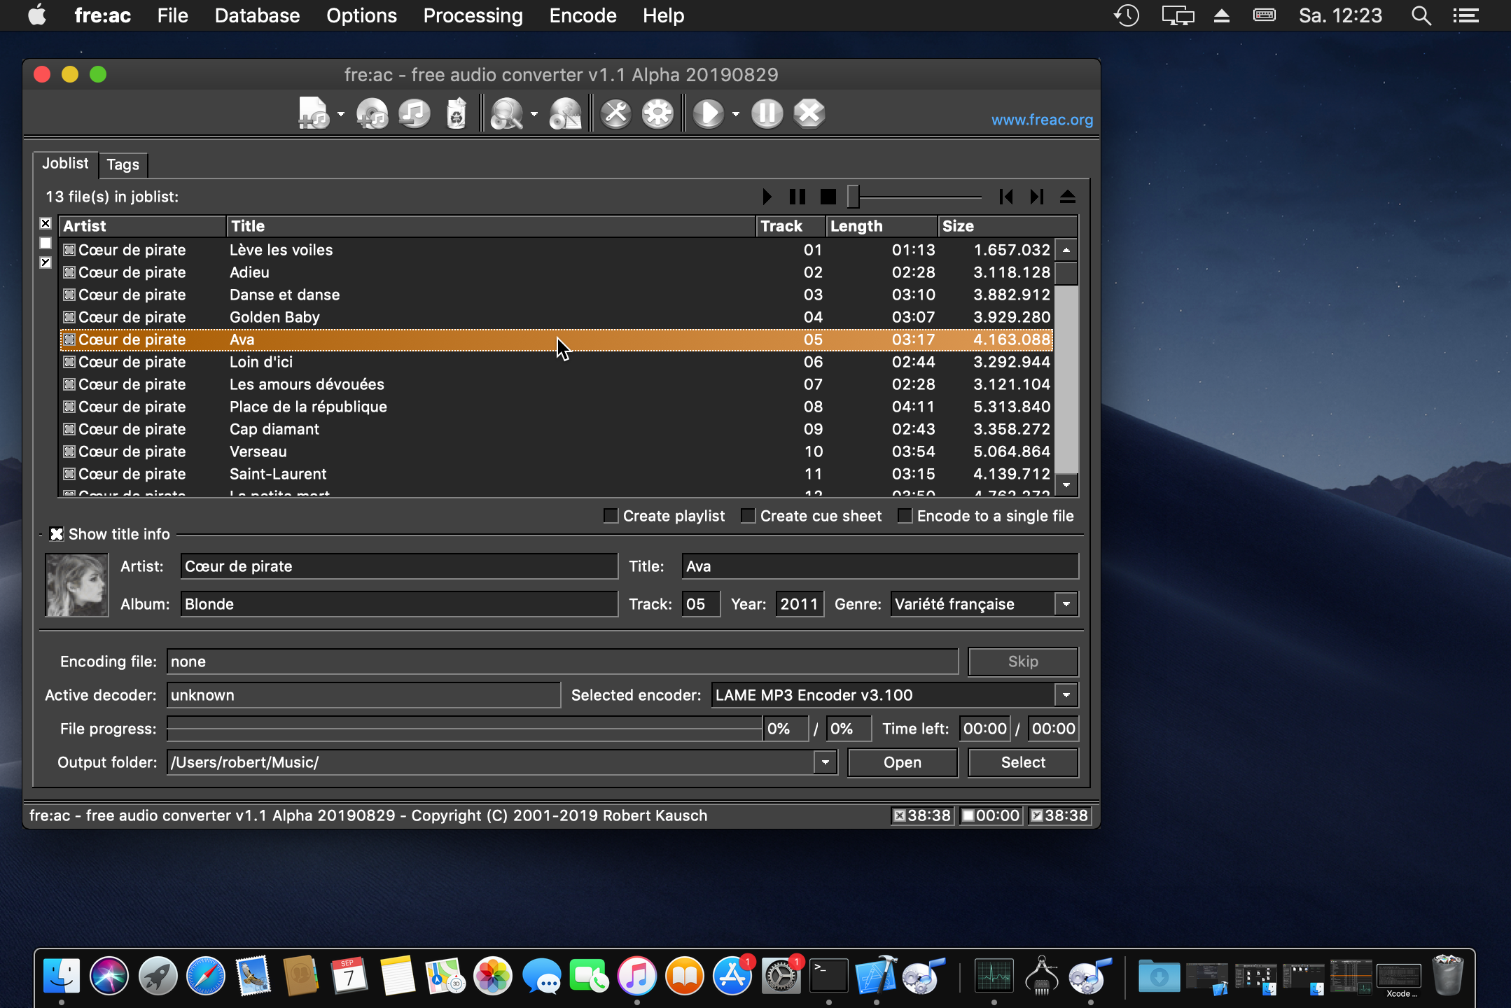This screenshot has width=1511, height=1008.
Task: Enable Create playlist checkbox
Action: (x=611, y=516)
